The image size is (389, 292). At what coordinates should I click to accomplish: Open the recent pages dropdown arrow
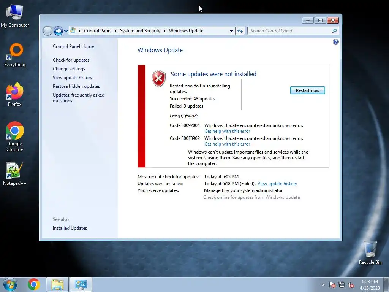[x=66, y=31]
